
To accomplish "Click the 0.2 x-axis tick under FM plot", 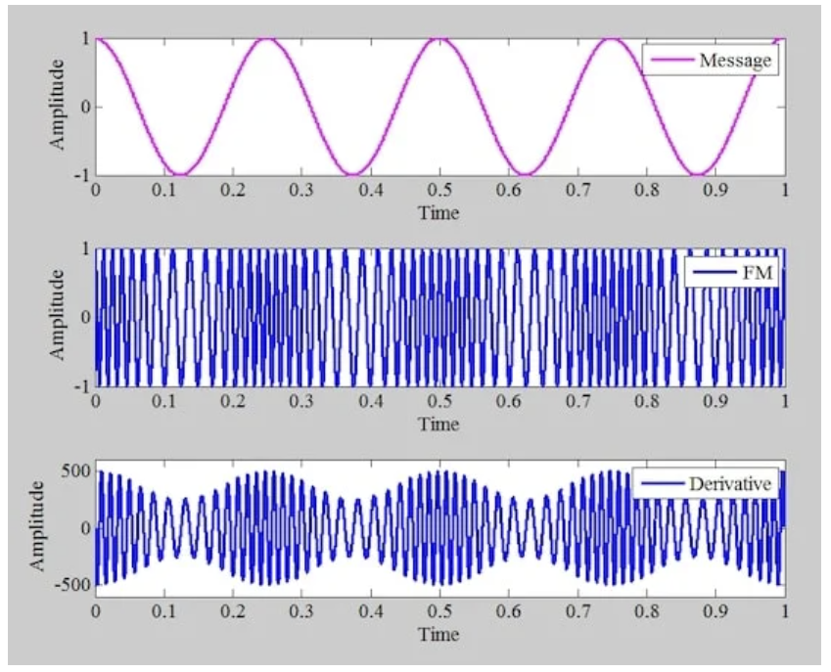I will coord(233,401).
